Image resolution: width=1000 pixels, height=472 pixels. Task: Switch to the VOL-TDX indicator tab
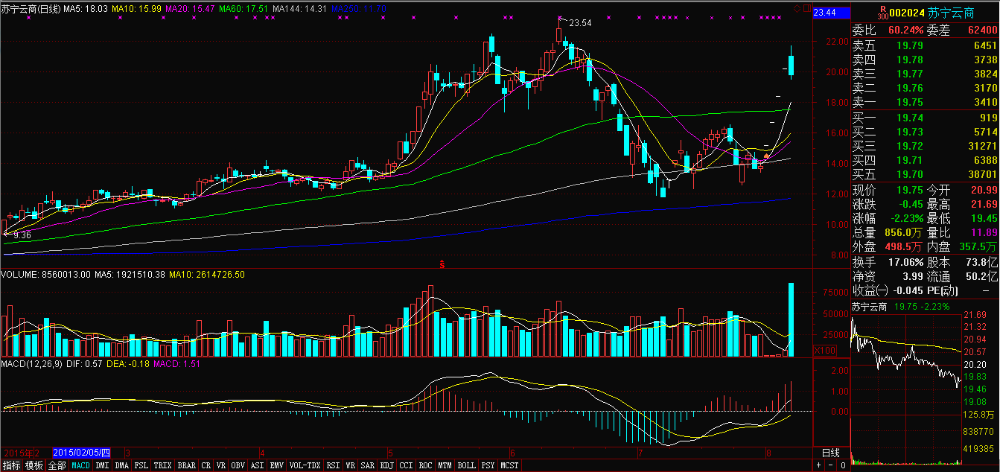[x=305, y=465]
